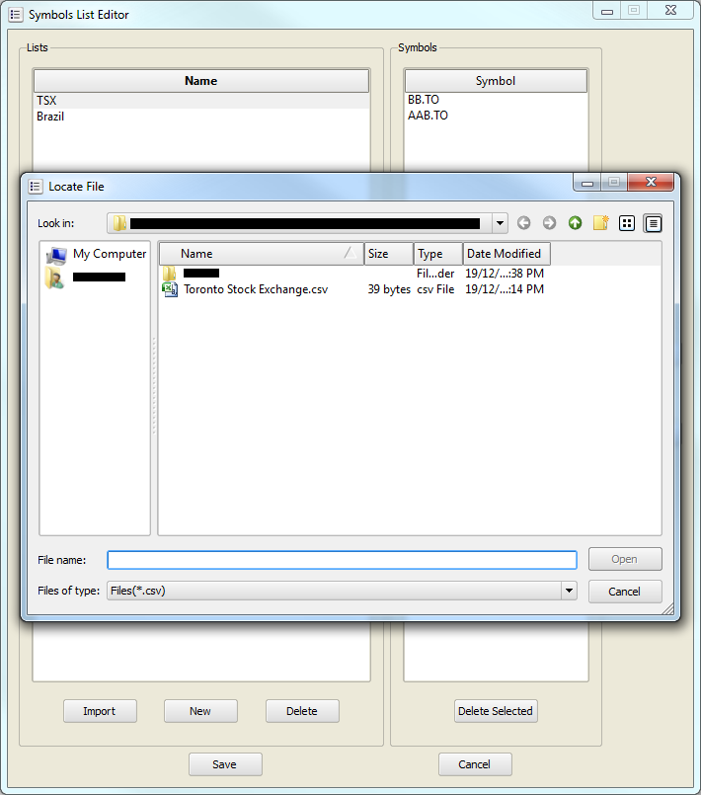
Task: Click the Back navigation arrow icon
Action: click(523, 223)
